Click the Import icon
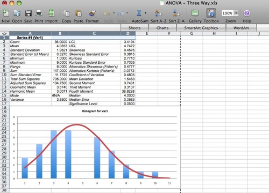 point(51,13)
